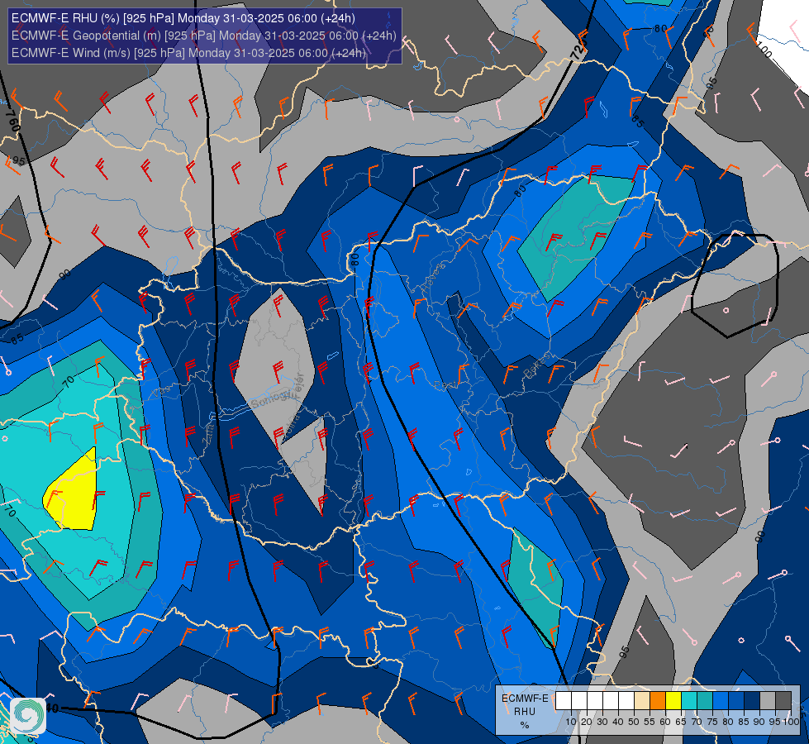Pick the cyan 65-70 legend swatch

[x=689, y=700]
